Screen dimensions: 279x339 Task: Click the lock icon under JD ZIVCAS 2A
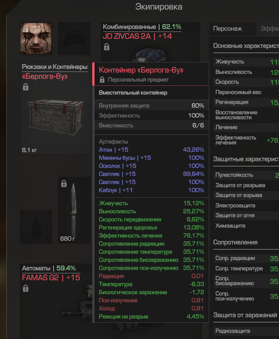pyautogui.click(x=107, y=47)
